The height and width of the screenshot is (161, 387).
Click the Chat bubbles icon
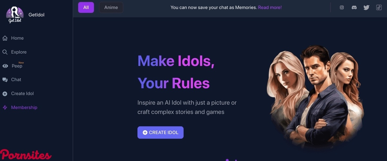click(5, 80)
